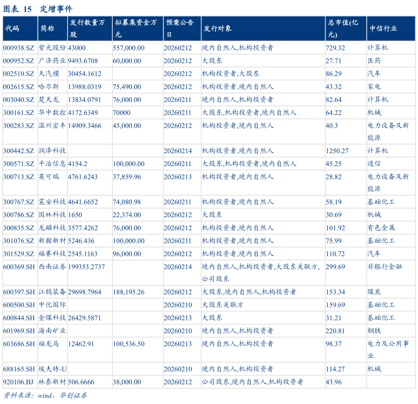The image size is (418, 404).
Task: Select the 西南证券 name cell
Action: click(x=52, y=267)
